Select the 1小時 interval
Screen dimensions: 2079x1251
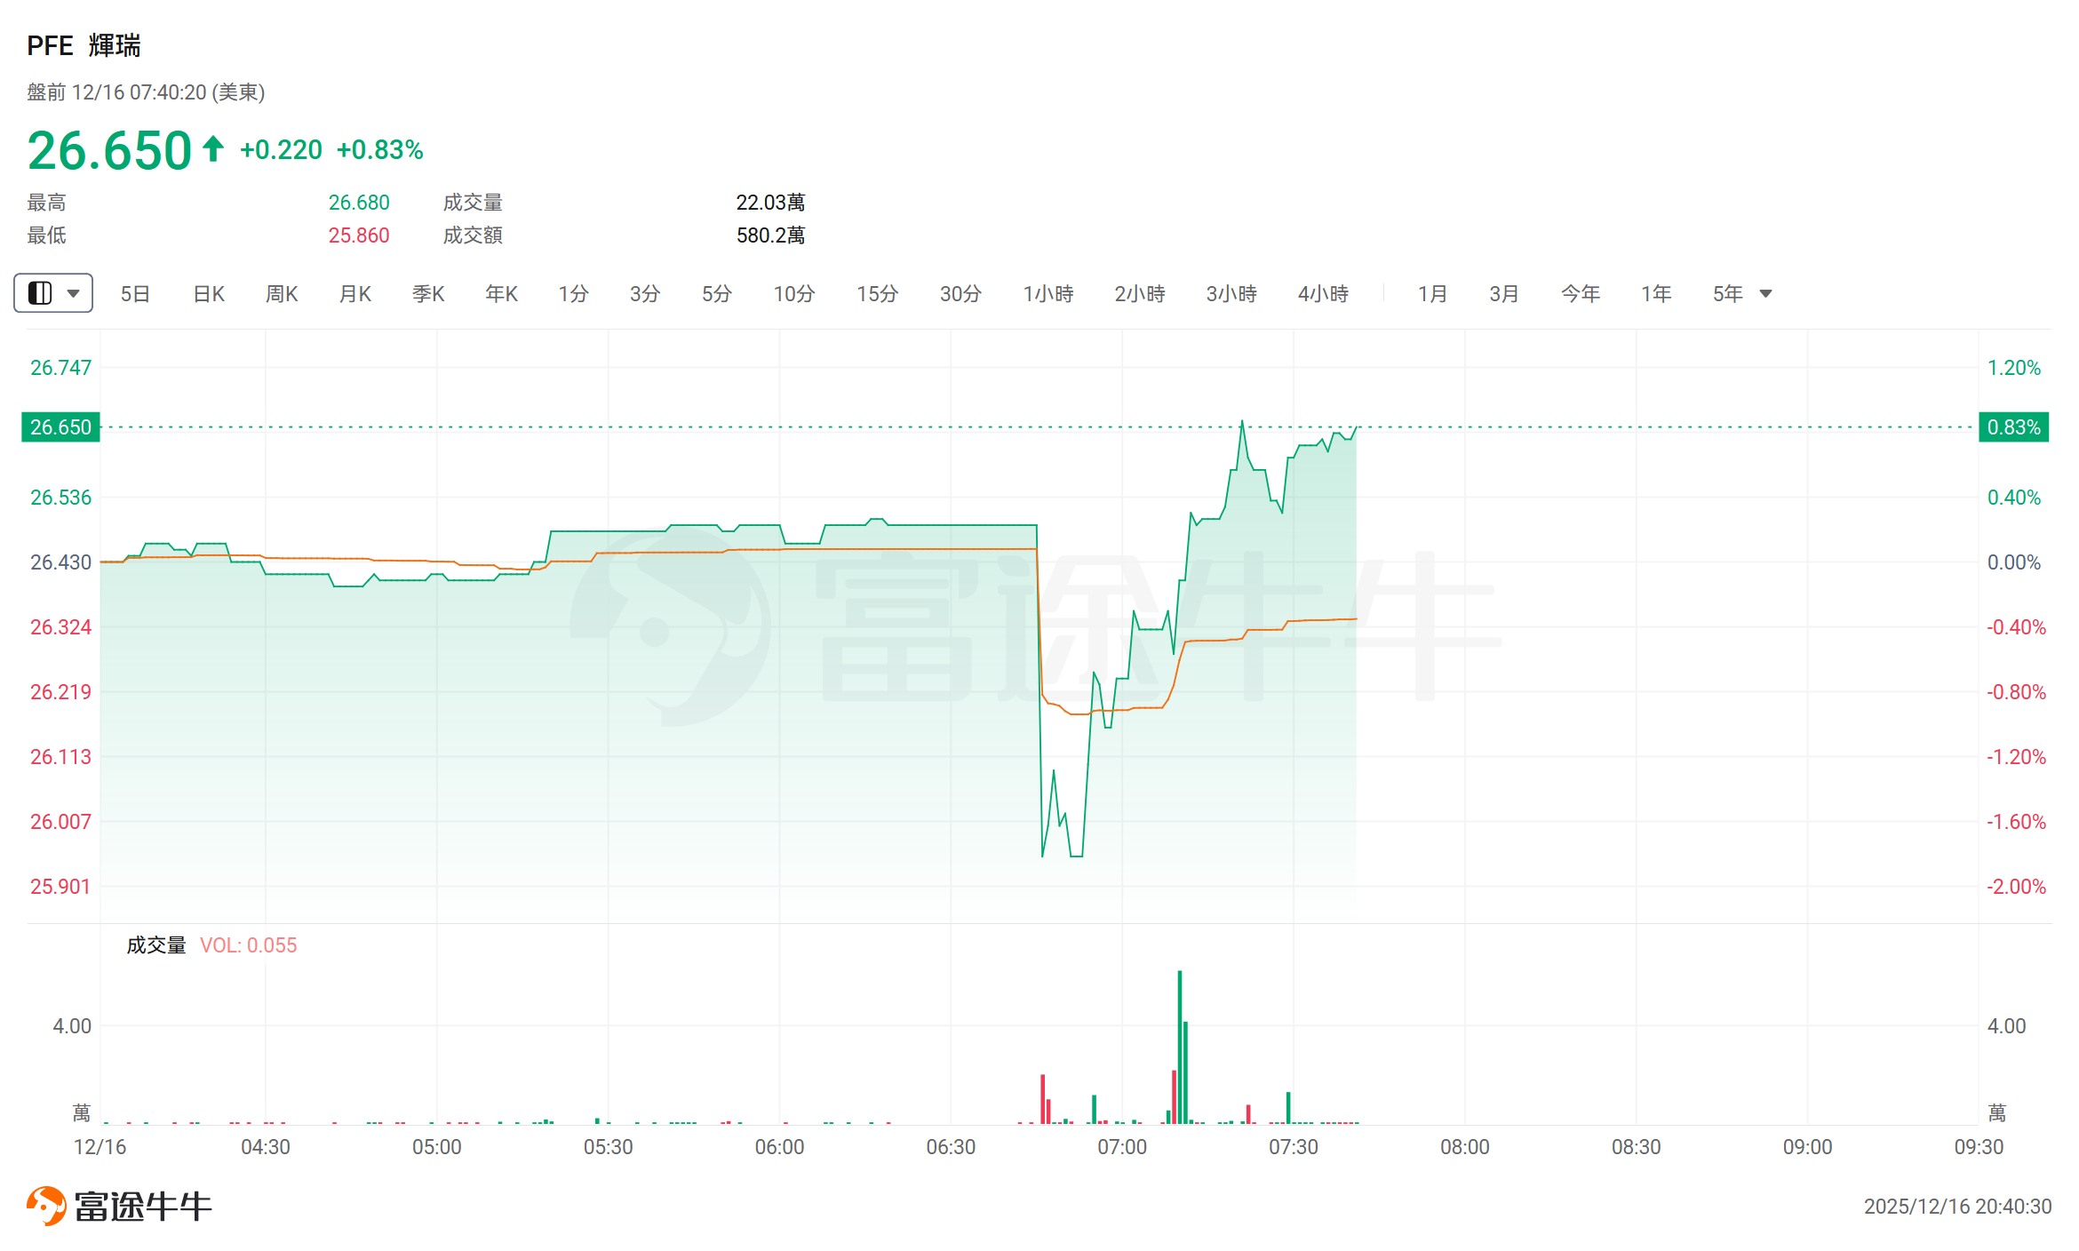point(1048,294)
